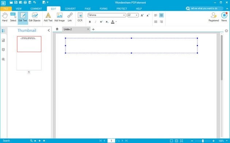Save document using floppy disk icon
Screen dimensions: 230x143
(16, 2)
